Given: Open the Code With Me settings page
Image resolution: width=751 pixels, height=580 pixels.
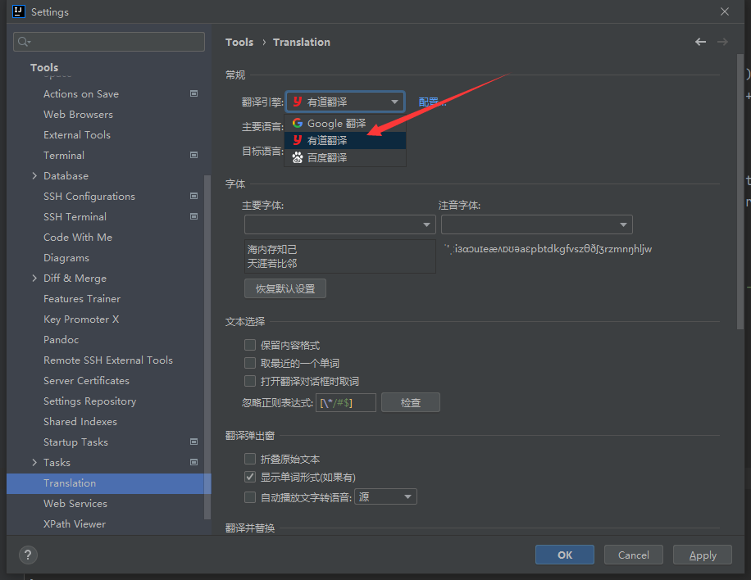Looking at the screenshot, I should point(78,238).
